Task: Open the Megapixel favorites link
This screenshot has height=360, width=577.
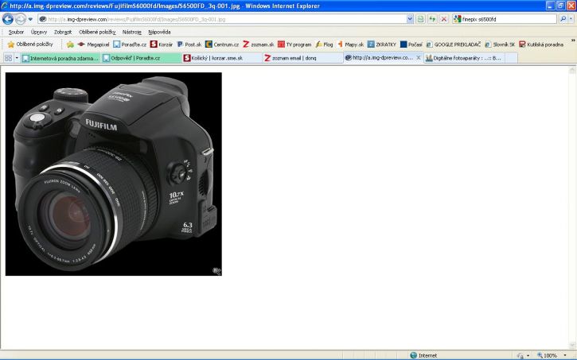Action: (93, 45)
